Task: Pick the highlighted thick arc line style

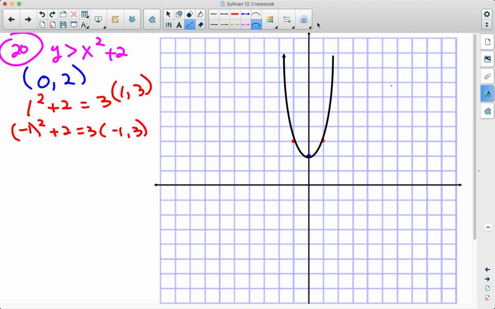Action: point(256,25)
